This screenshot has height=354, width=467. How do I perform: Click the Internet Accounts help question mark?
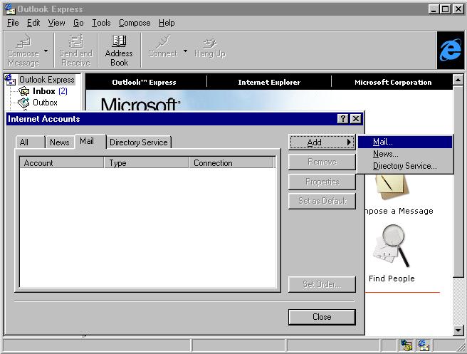(343, 119)
